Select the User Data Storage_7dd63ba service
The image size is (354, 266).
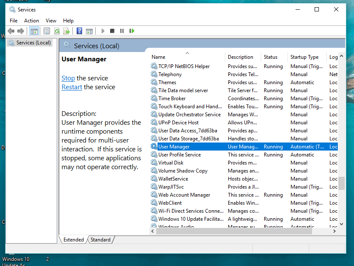(244, 139)
